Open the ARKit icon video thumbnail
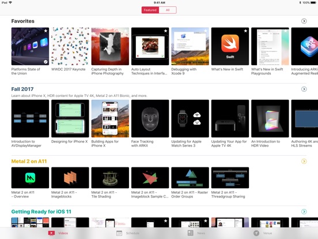 coord(305,46)
